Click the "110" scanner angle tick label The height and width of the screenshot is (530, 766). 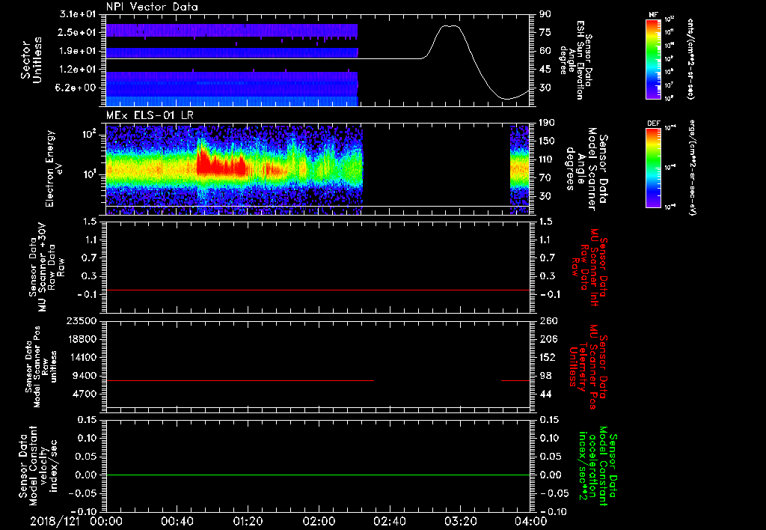pos(547,159)
